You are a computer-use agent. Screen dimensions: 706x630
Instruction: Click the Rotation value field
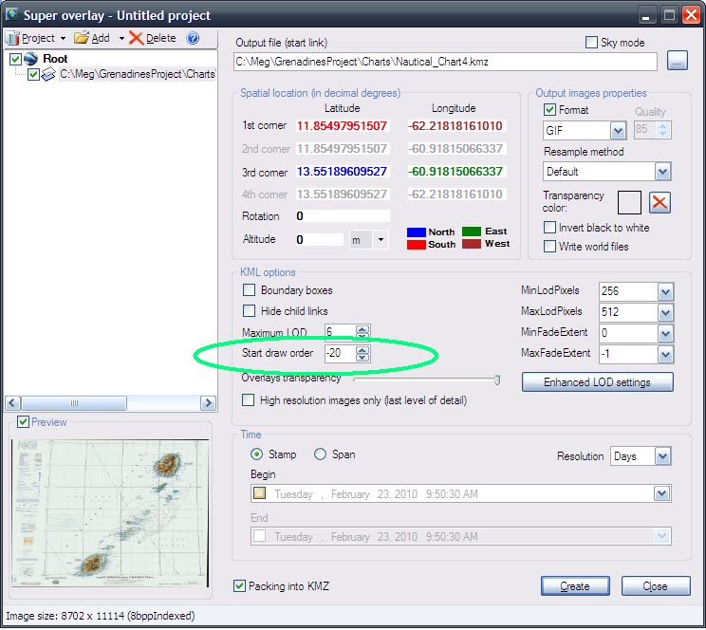coord(343,216)
